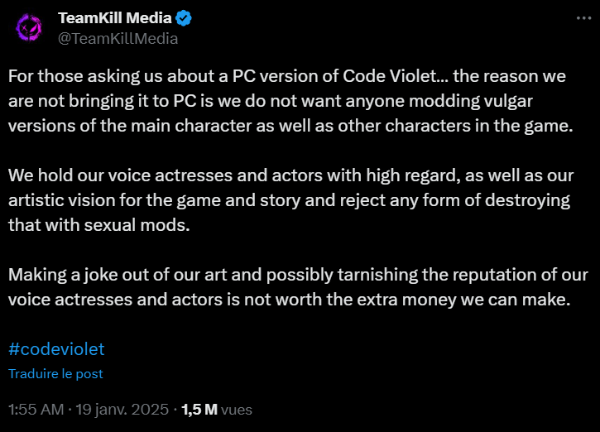Click the 1:55 AM time text

[34, 410]
